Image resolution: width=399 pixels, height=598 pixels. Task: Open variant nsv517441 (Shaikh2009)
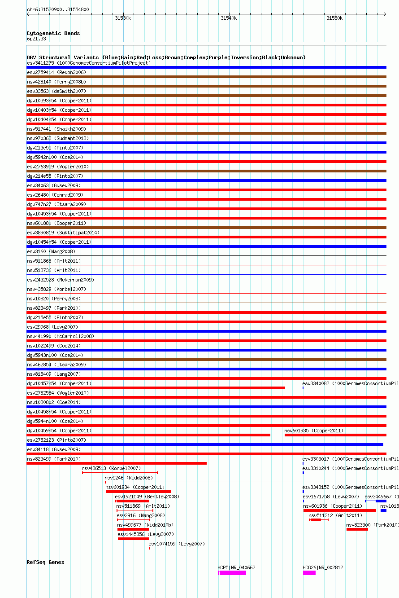56,129
